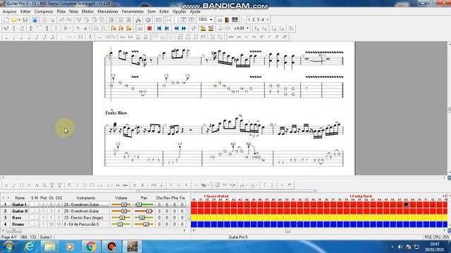
Task: Go to last bar playback button
Action: tap(166, 28)
